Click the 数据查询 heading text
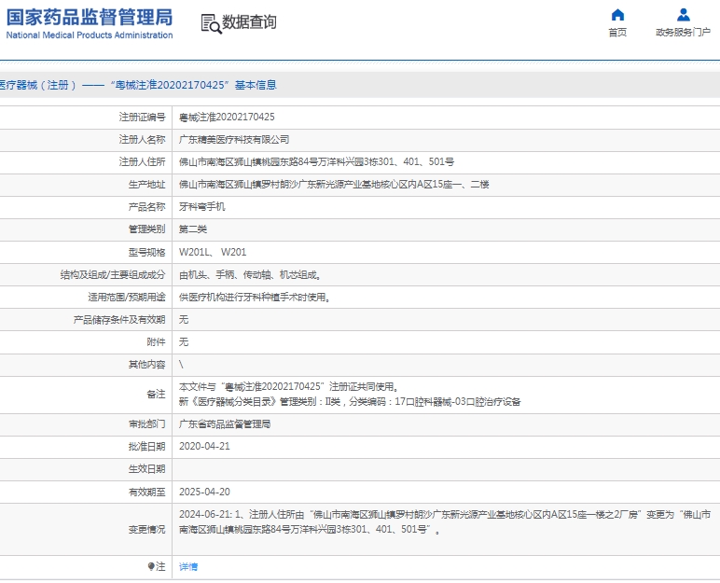Image resolution: width=720 pixels, height=583 pixels. tap(249, 22)
